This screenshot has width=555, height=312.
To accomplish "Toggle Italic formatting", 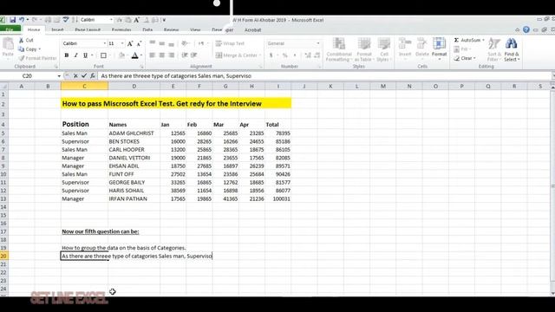I will [x=75, y=55].
